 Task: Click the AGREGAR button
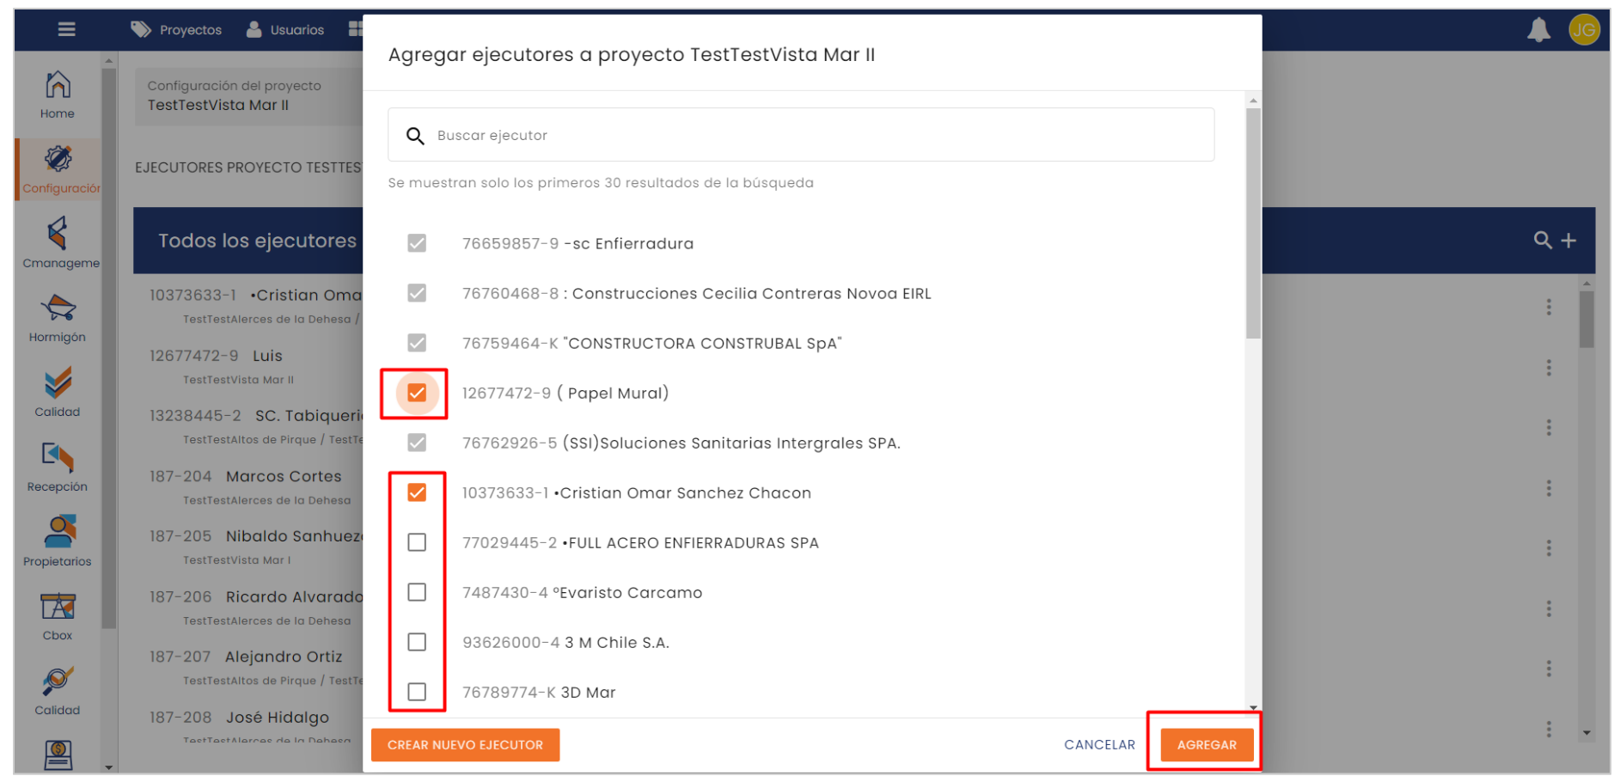1206,745
